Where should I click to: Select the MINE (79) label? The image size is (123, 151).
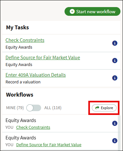point(15,108)
